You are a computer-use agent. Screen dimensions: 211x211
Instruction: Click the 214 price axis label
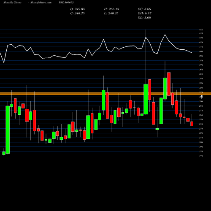click(201, 138)
